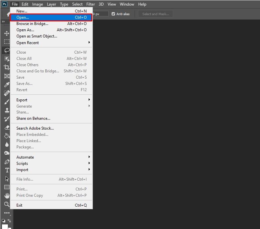The width and height of the screenshot is (260, 229).
Task: Select Search Adobe Stock... entry
Action: coord(52,128)
